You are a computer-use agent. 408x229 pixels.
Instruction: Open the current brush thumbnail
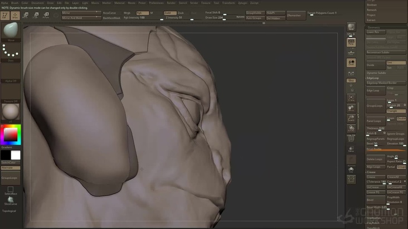pyautogui.click(x=11, y=31)
